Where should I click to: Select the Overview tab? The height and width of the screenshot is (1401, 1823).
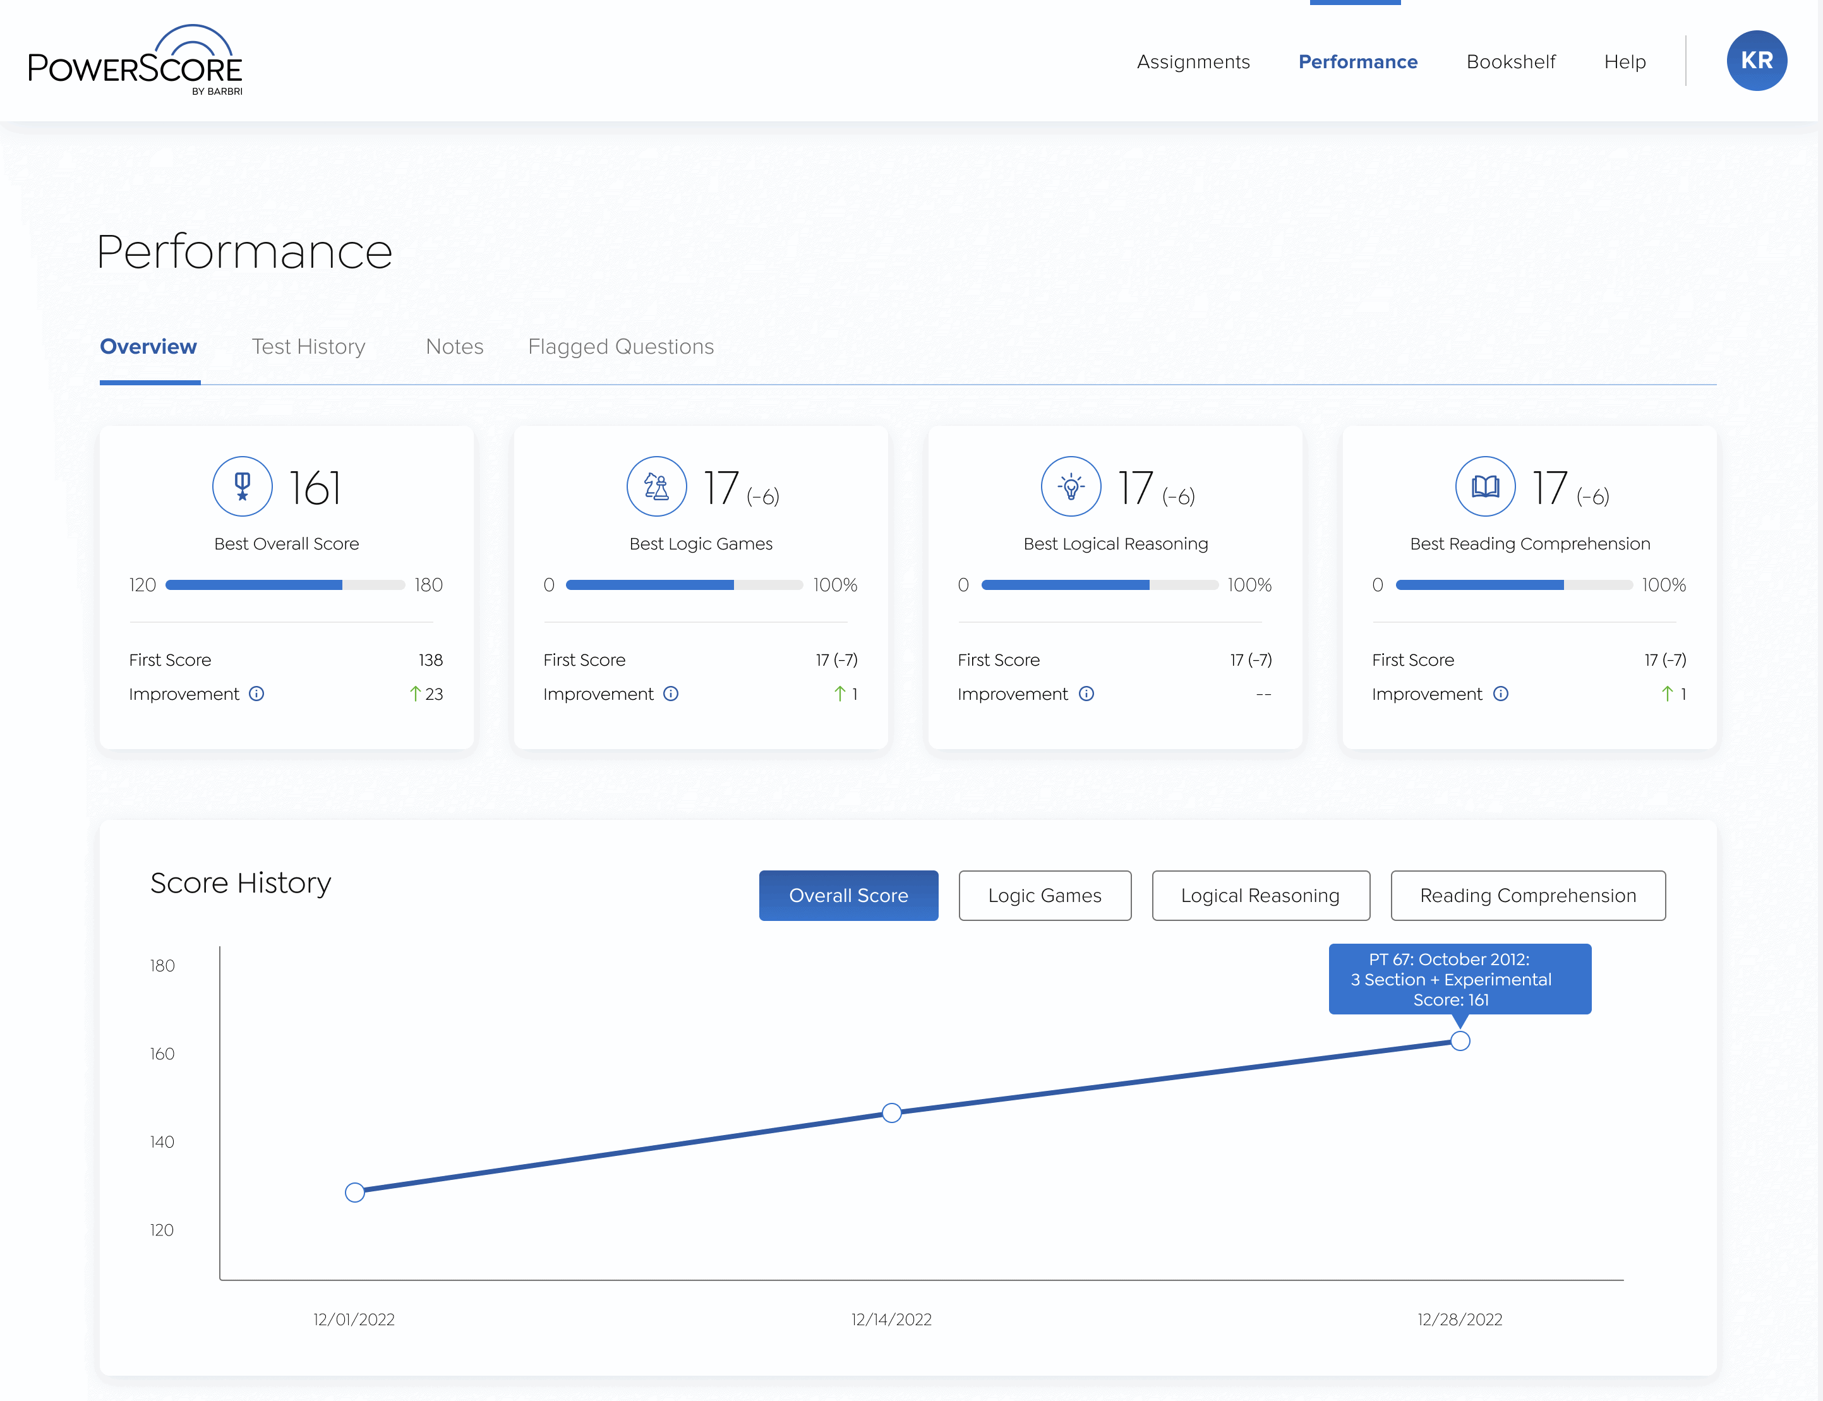[x=148, y=347]
